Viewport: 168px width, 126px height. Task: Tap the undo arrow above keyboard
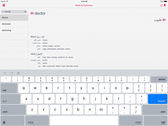(5, 73)
